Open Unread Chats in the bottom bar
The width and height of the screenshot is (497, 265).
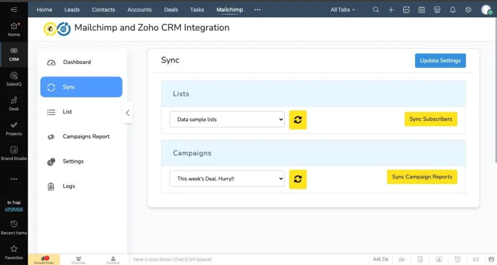point(44,260)
